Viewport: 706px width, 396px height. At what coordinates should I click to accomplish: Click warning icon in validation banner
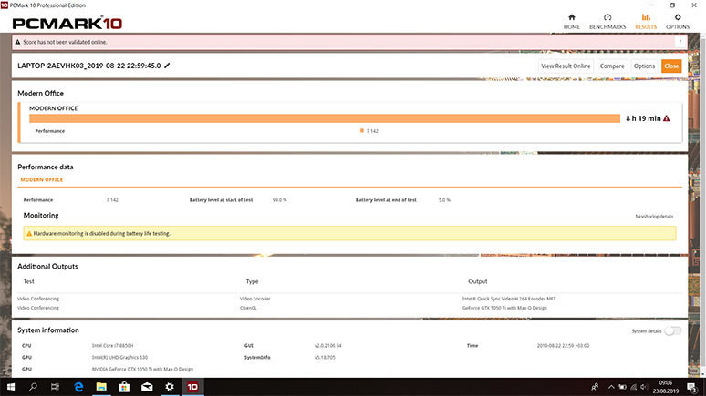pos(17,42)
